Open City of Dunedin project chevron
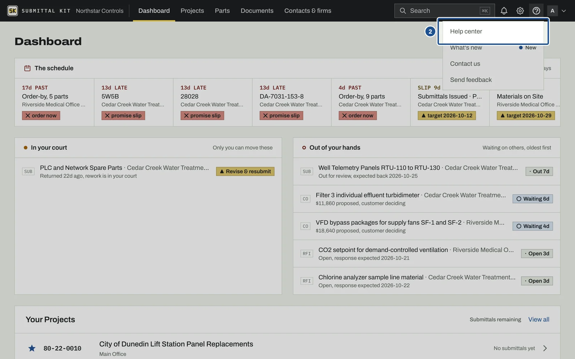 (545, 348)
